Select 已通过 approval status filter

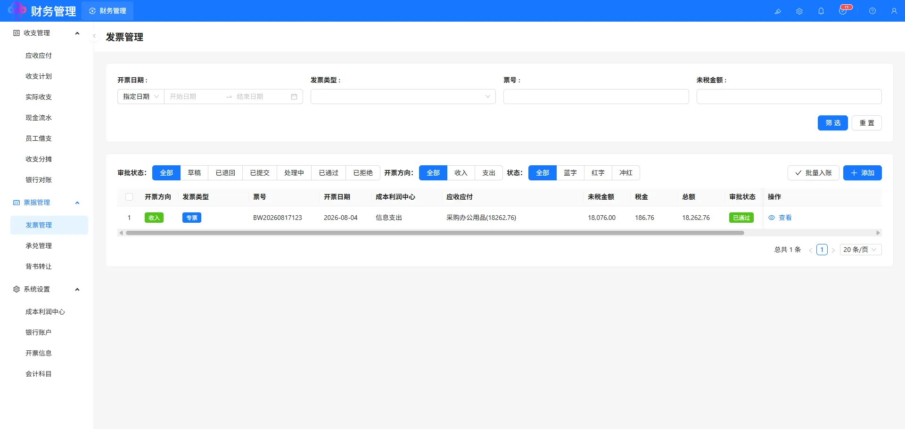point(329,173)
